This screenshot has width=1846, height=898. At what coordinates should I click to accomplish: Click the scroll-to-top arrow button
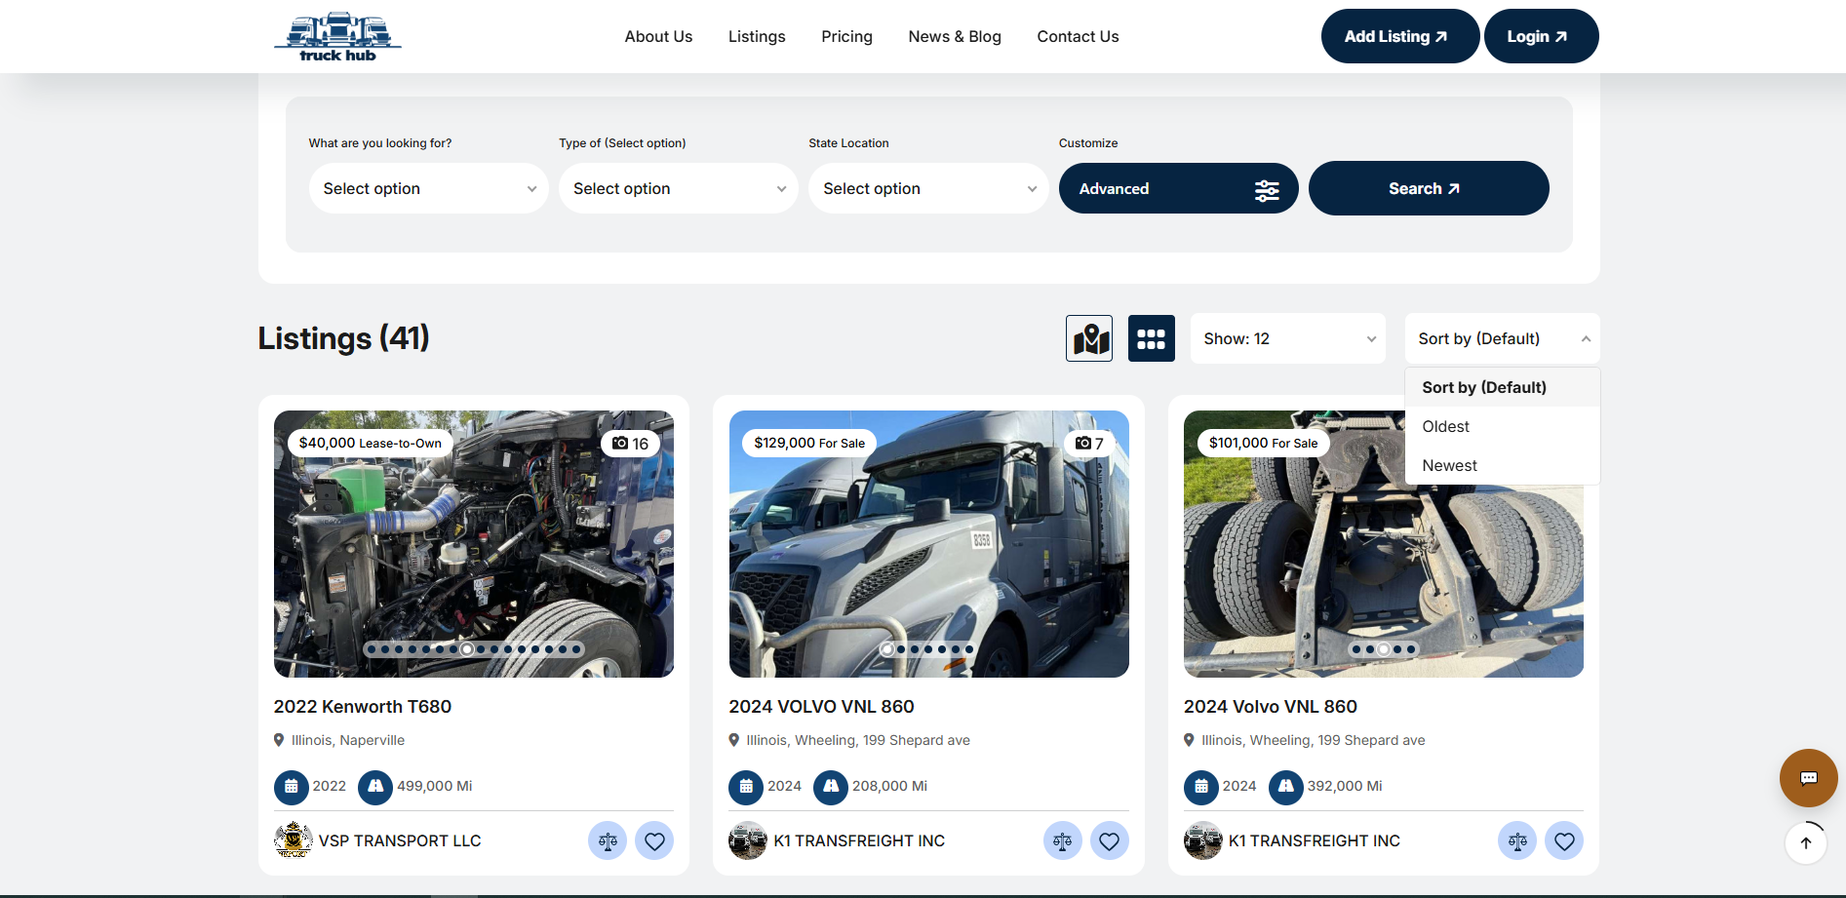click(1805, 842)
